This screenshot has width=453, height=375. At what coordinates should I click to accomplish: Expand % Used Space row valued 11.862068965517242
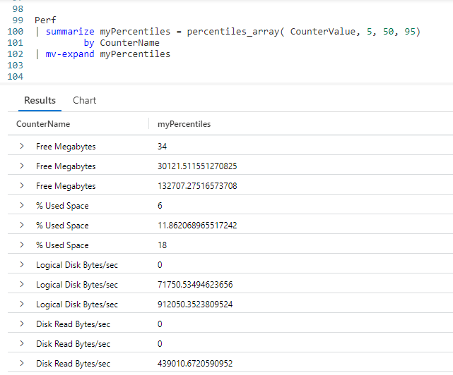pos(23,226)
